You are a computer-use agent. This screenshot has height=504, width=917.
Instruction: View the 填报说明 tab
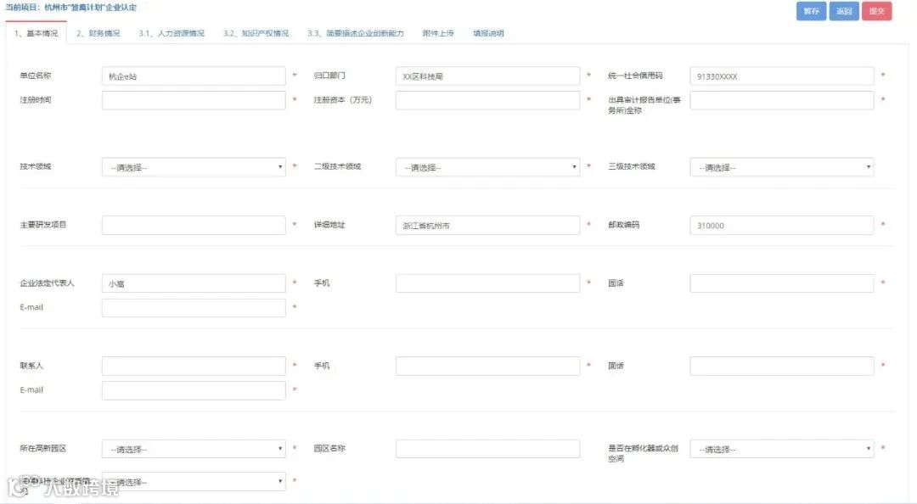[x=488, y=33]
